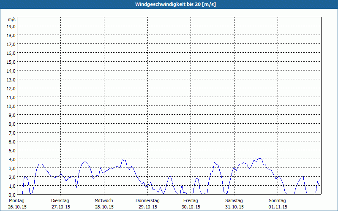Viewport: 338px width, 211px height.
Task: Select the 13,0 y-axis value
Action: (x=11, y=80)
